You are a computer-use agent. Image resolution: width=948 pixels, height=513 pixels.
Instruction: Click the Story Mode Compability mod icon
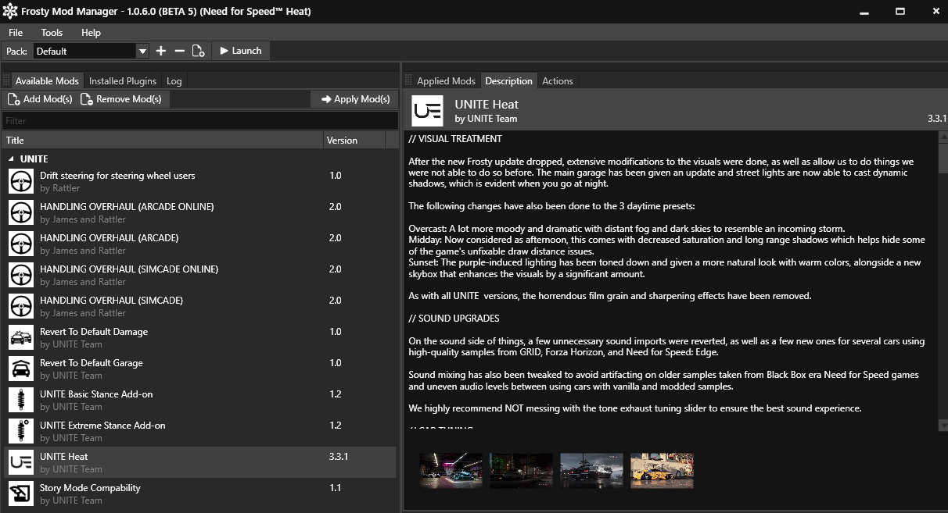click(x=21, y=494)
